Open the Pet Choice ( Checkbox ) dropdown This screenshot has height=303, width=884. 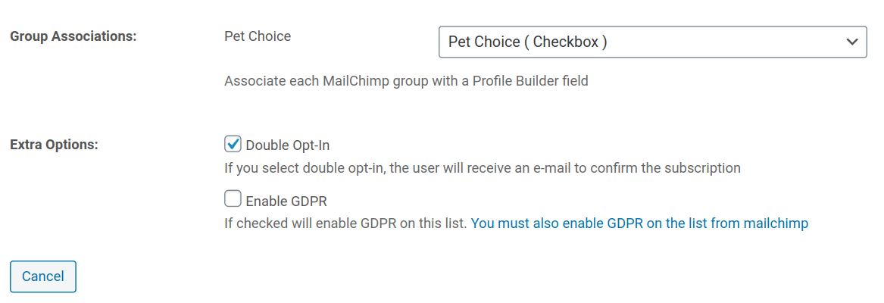point(651,42)
